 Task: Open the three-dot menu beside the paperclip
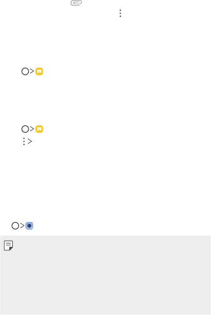(120, 13)
